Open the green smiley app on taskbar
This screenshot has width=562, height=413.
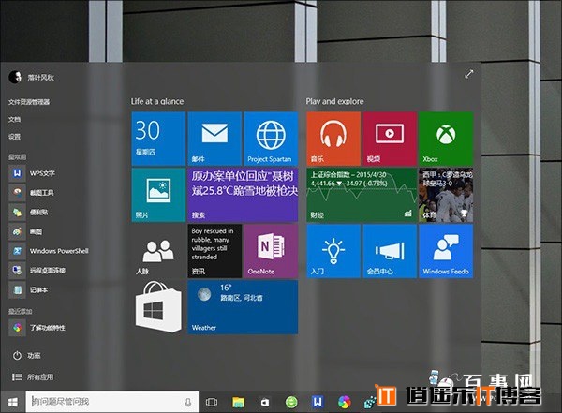[291, 402]
